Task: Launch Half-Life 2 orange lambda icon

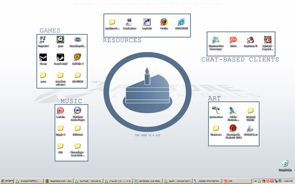Action: tap(77, 57)
